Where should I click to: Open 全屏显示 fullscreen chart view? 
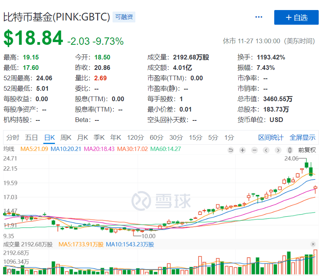302,137
